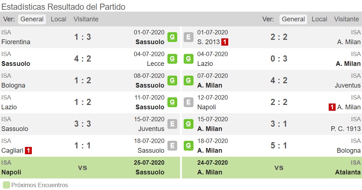The width and height of the screenshot is (362, 190).
Task: Open the Lazio 0:3 Milan score
Action: point(279,59)
